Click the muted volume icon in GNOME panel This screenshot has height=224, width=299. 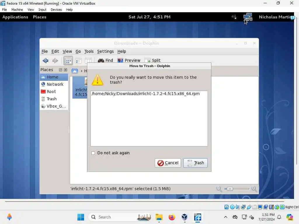coord(234,17)
